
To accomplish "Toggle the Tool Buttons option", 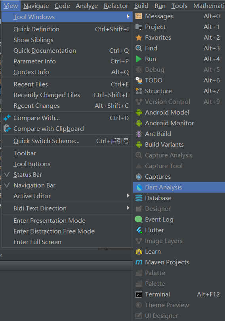I will pos(67,164).
